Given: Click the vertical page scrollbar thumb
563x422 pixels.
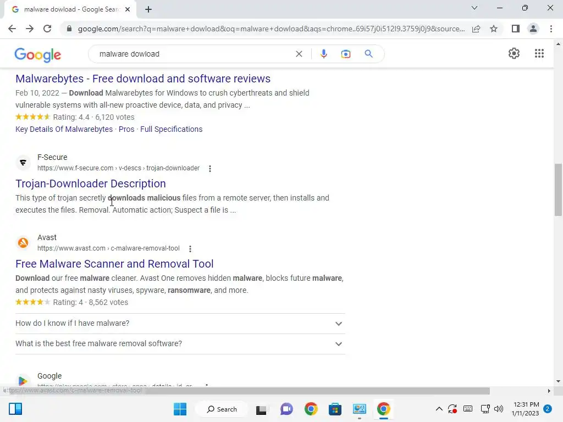Looking at the screenshot, I should click(x=558, y=190).
